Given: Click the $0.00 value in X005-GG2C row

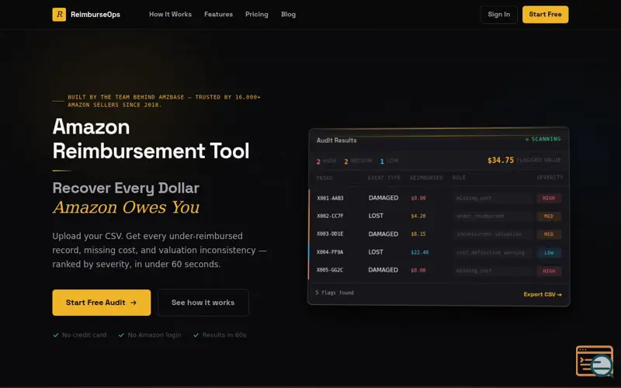Looking at the screenshot, I should click(x=418, y=270).
